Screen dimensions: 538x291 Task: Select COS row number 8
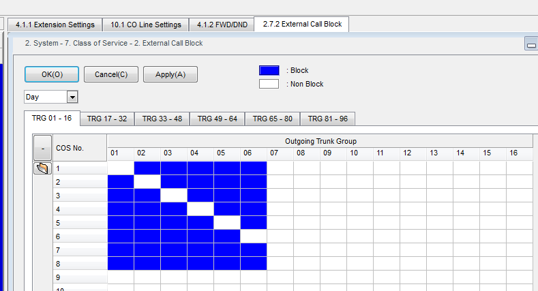coord(80,264)
